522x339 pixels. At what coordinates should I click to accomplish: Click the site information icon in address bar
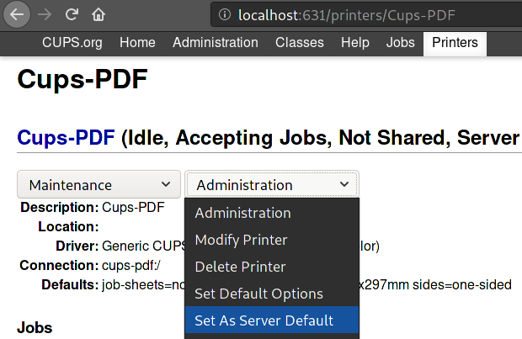click(225, 14)
